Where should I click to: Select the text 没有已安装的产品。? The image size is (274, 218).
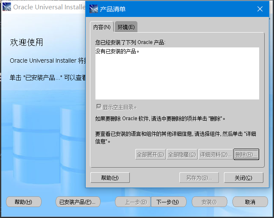(117, 51)
